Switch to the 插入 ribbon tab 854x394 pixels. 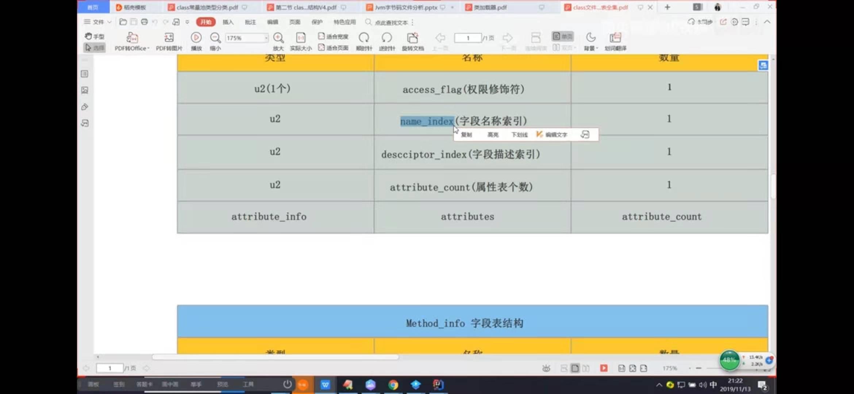coord(228,22)
